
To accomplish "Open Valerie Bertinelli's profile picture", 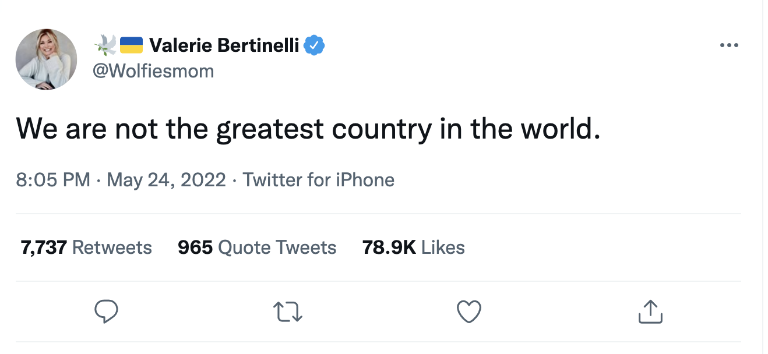I will (46, 59).
